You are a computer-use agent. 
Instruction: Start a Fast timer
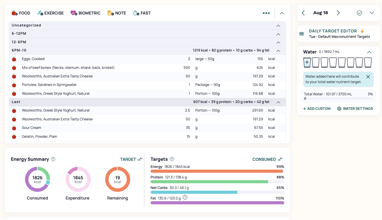pos(142,13)
